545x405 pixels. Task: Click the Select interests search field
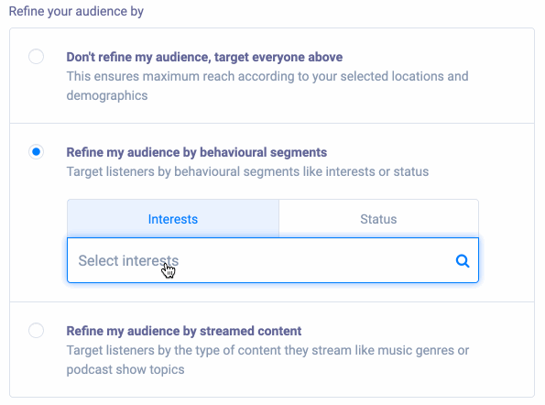point(273,260)
